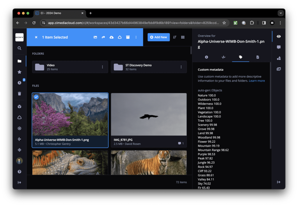298x206 pixels.
Task: Open the IMG_8781.JPG bird thumbnail
Action: [x=149, y=114]
